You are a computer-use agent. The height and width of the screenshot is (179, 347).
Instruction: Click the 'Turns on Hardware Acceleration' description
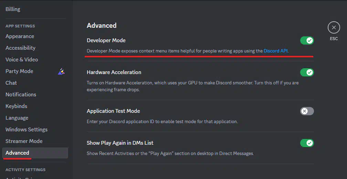[x=193, y=86]
